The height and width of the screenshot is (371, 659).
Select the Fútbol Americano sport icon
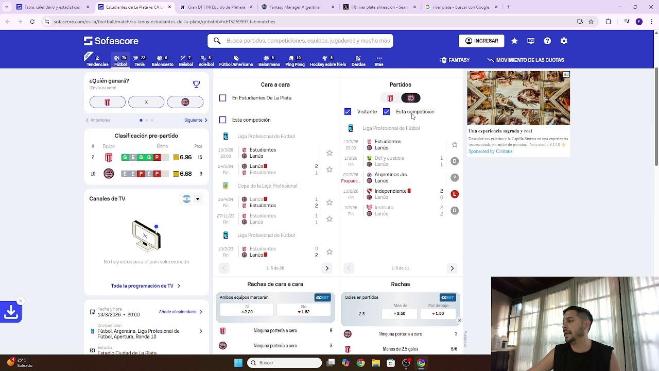(236, 60)
